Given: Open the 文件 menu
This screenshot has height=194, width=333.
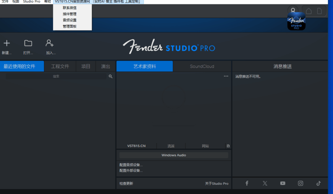Looking at the screenshot, I should click(5, 1).
